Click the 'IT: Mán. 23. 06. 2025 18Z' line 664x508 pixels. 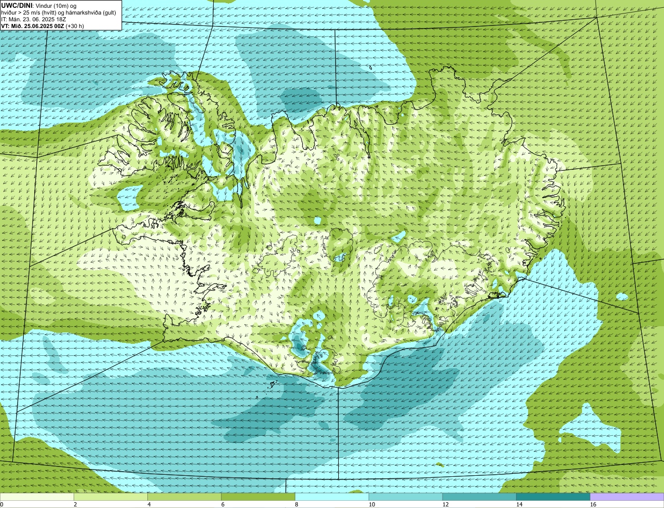33,19
